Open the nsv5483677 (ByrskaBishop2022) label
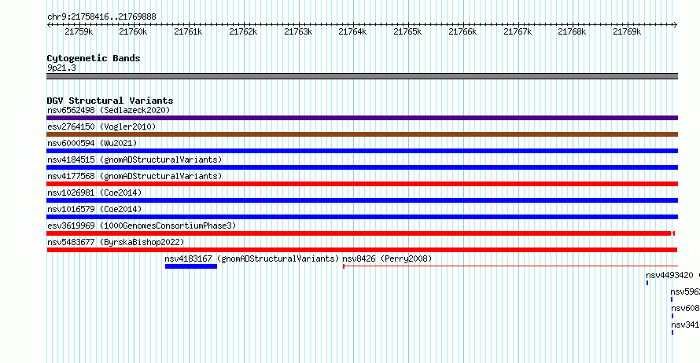 pos(116,242)
